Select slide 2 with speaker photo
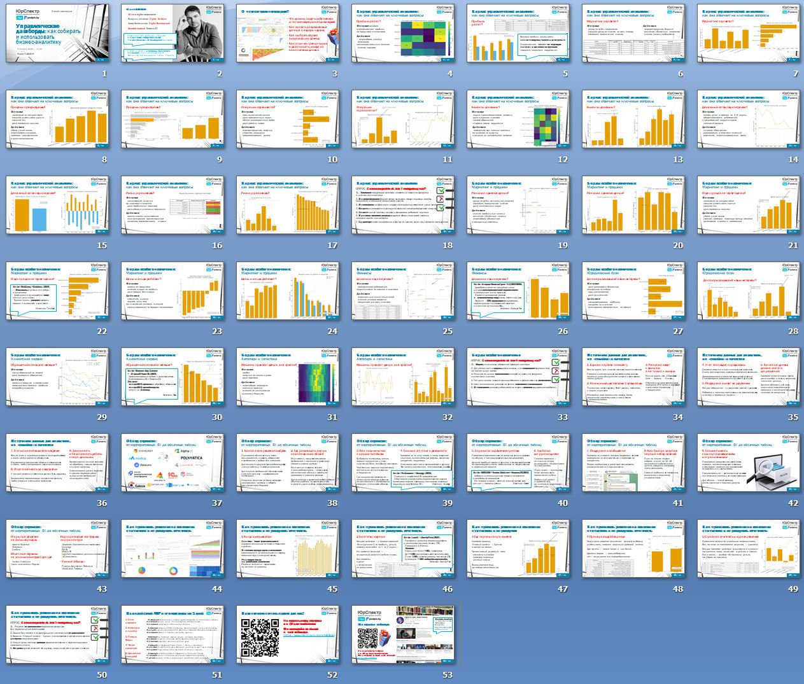The width and height of the screenshot is (804, 684). click(172, 33)
